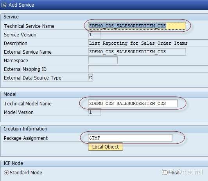Click the External Service Name field
The width and height of the screenshot is (208, 181).
(137, 52)
